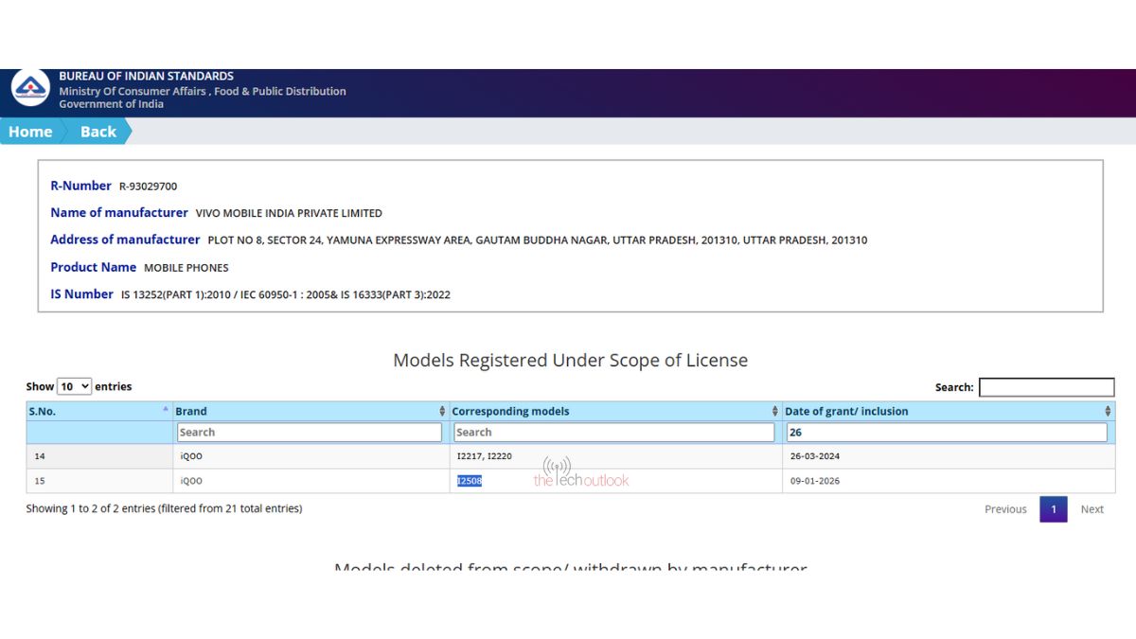Image resolution: width=1136 pixels, height=639 pixels.
Task: Go to the Home breadcrumb
Action: click(30, 132)
